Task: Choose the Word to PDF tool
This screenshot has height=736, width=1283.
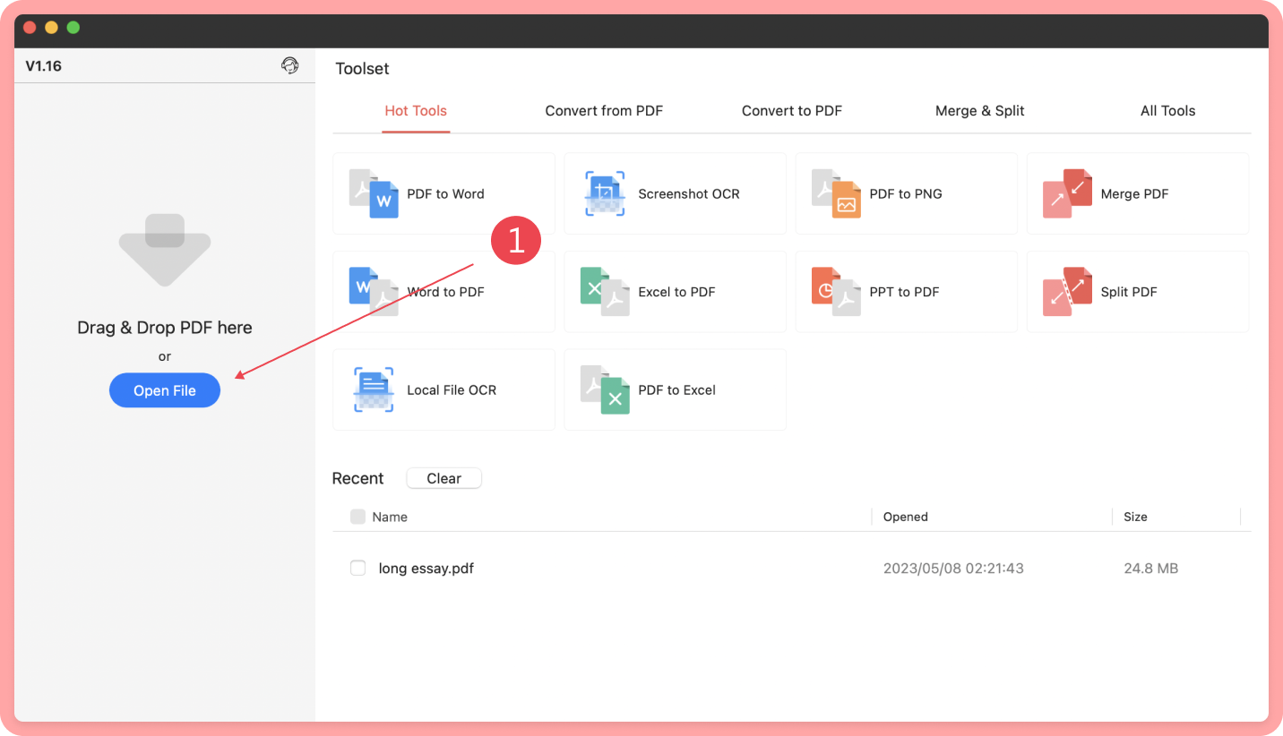Action: (x=443, y=292)
